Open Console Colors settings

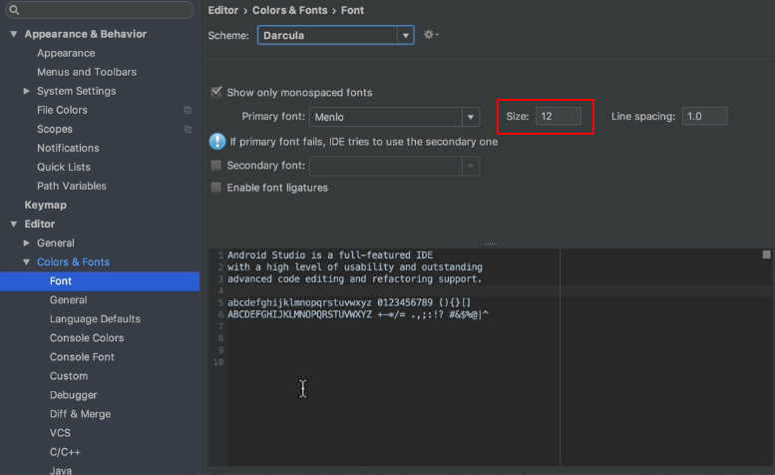coord(87,338)
